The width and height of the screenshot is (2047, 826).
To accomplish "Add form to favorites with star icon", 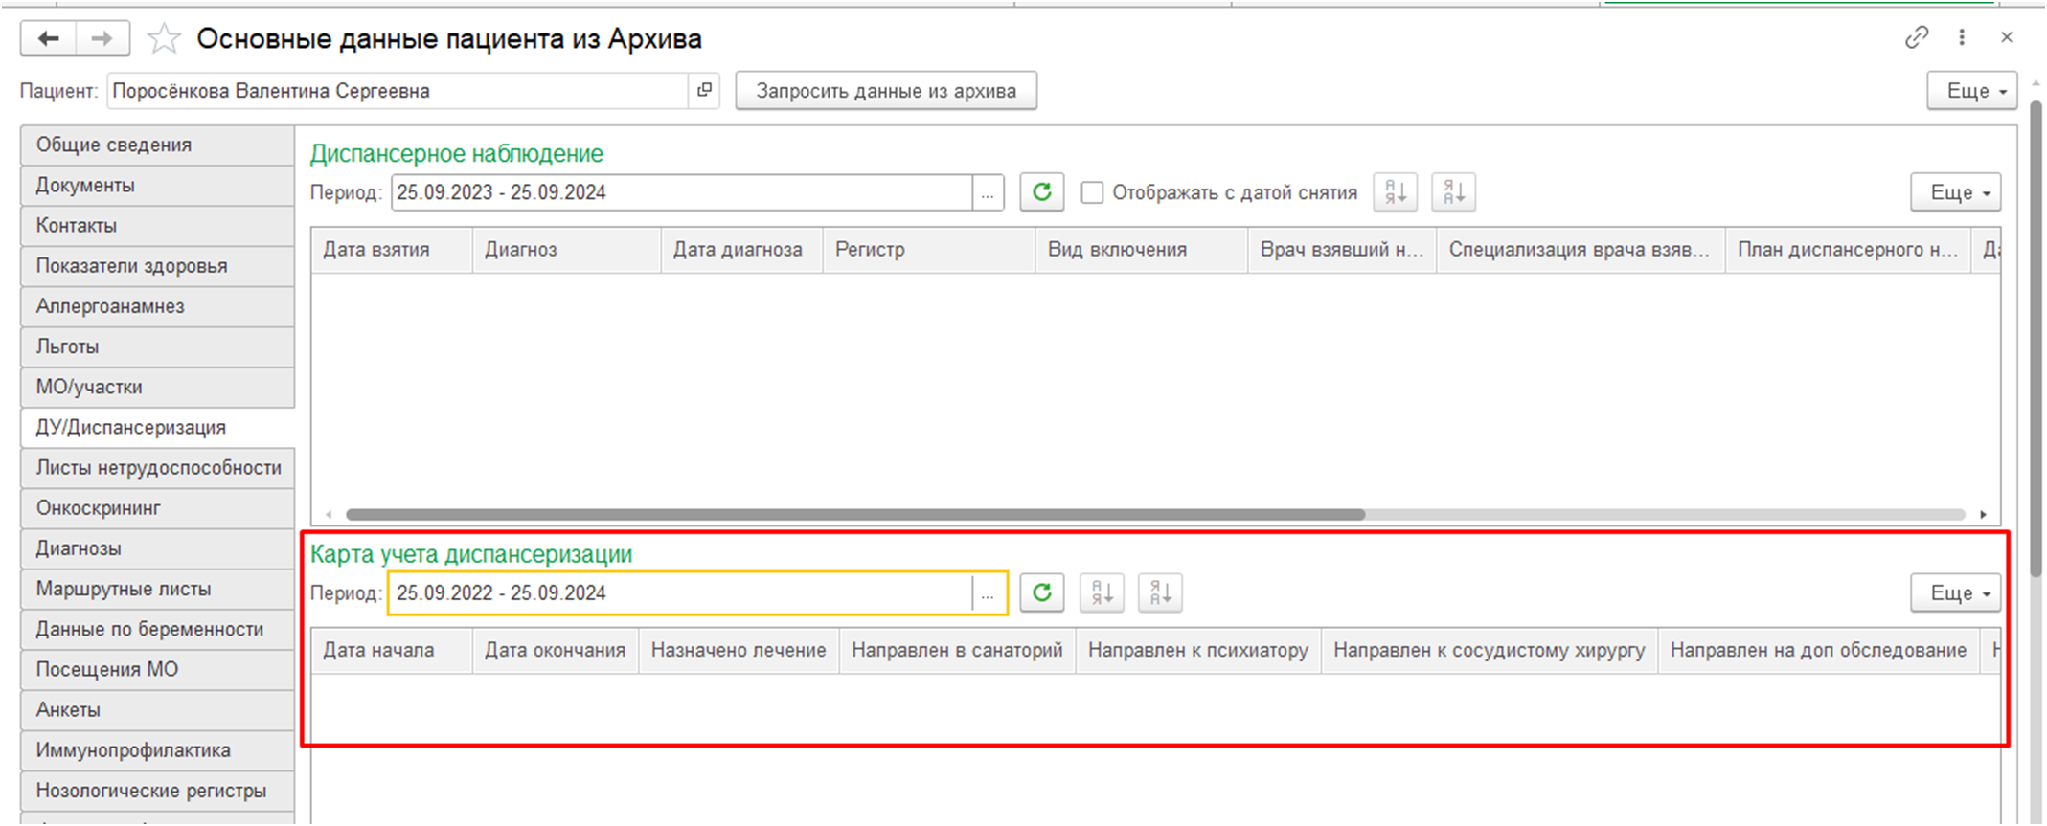I will click(164, 39).
